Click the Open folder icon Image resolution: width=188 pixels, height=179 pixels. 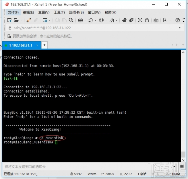[16, 20]
